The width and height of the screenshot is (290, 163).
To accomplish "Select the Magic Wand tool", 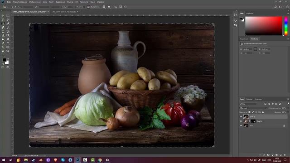I will pyautogui.click(x=8, y=19).
